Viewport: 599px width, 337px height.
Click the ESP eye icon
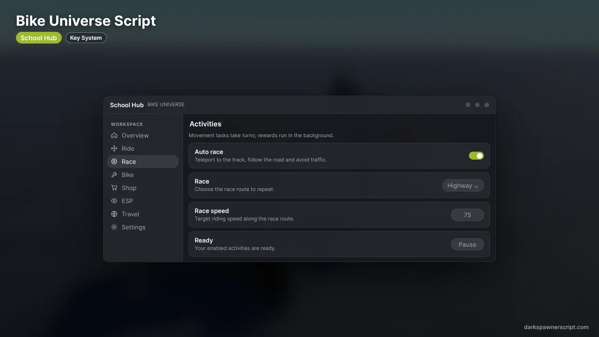tap(114, 201)
